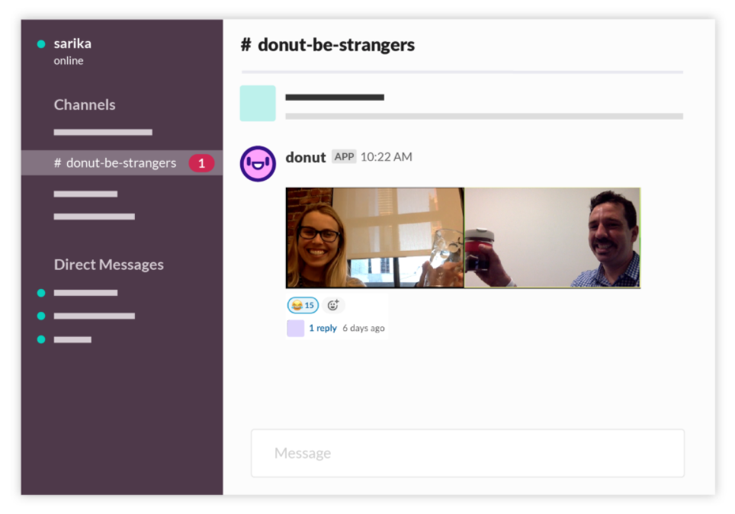Click the 10:22 AM message timestamp
This screenshot has width=735, height=514.
[387, 156]
